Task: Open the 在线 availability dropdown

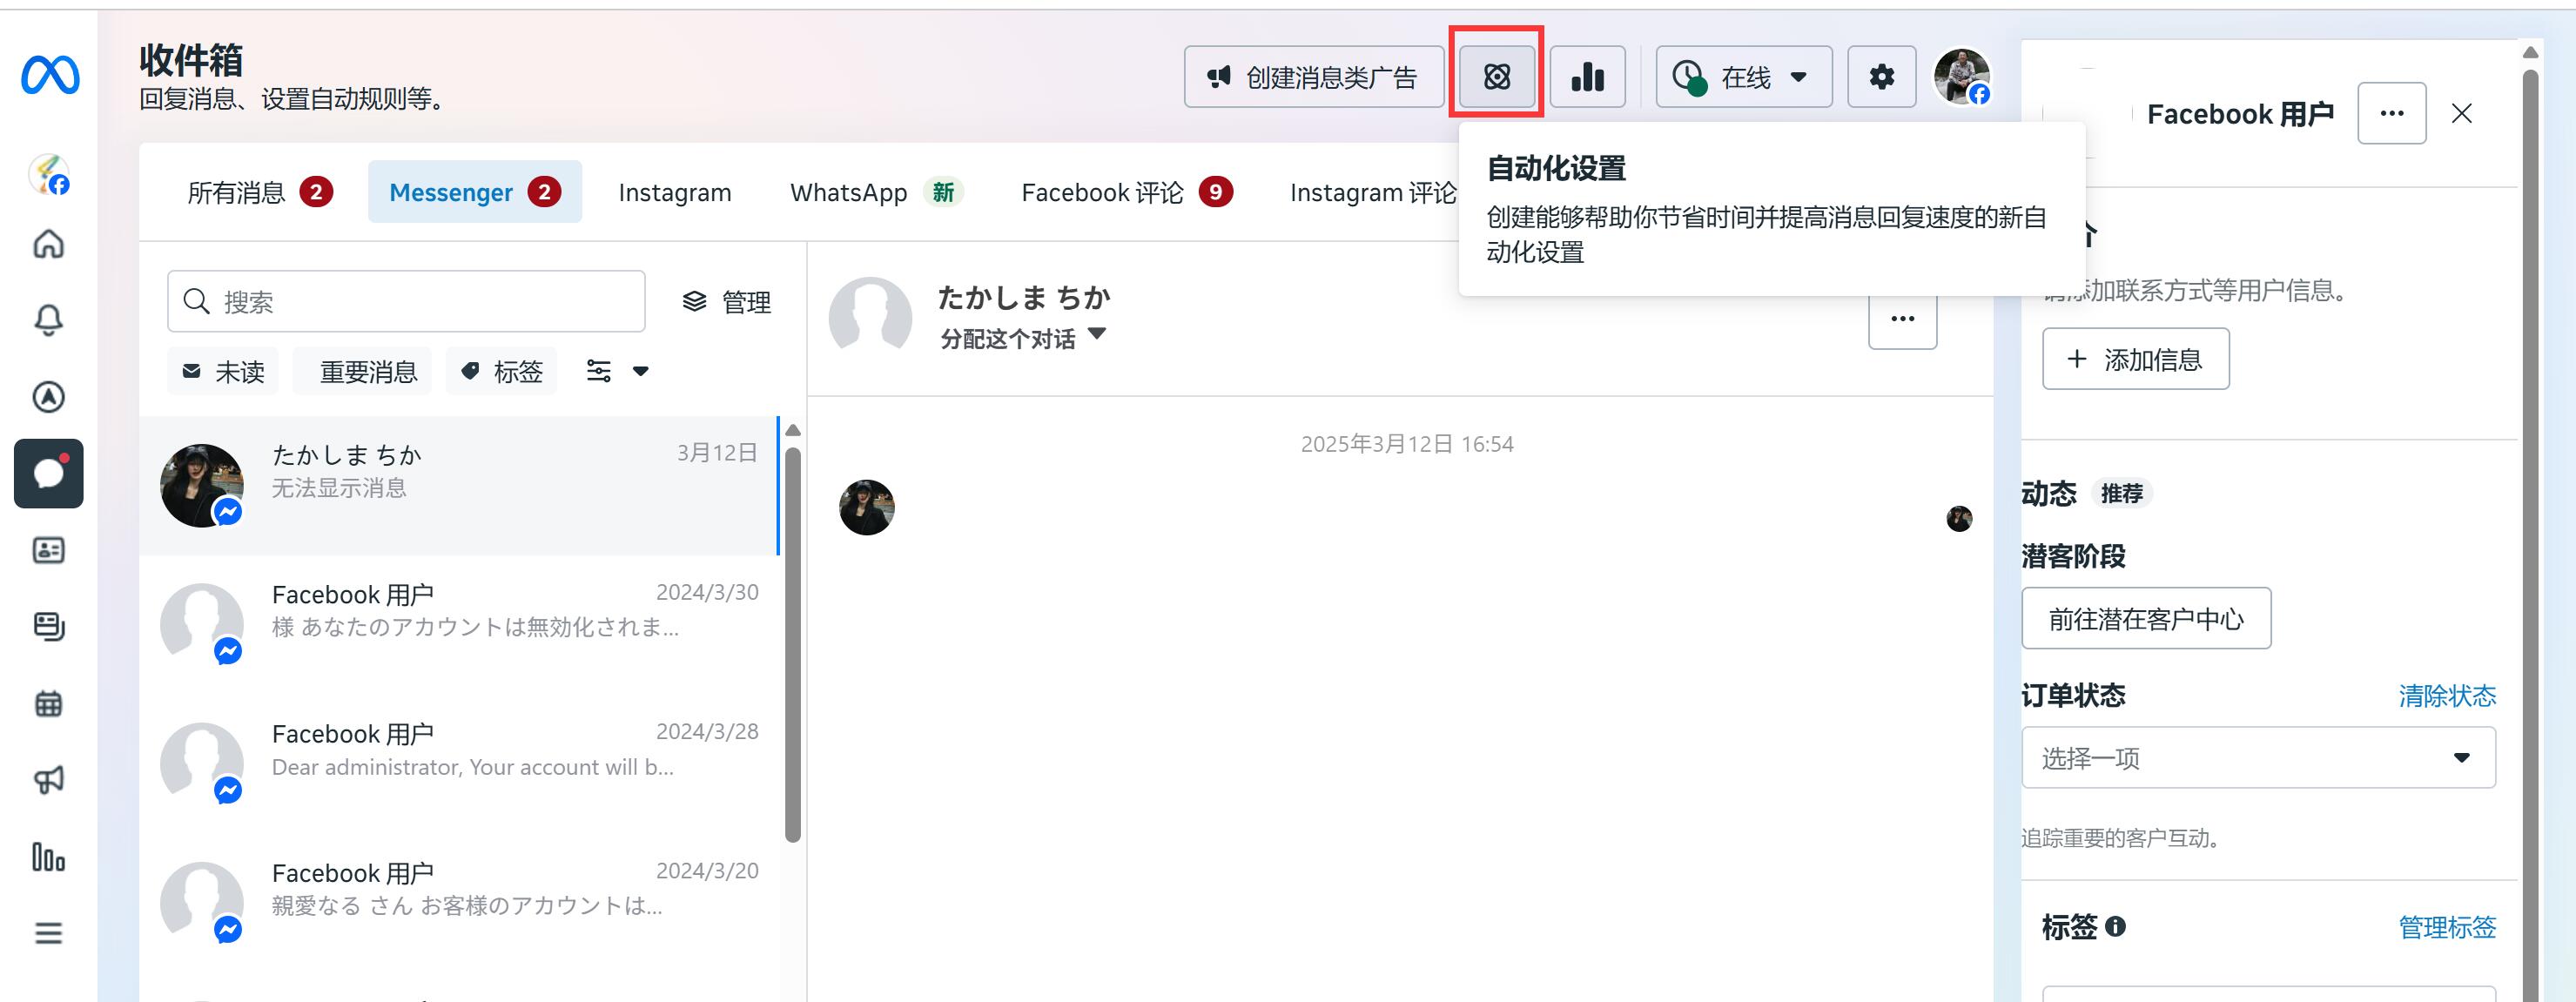Action: point(1744,76)
